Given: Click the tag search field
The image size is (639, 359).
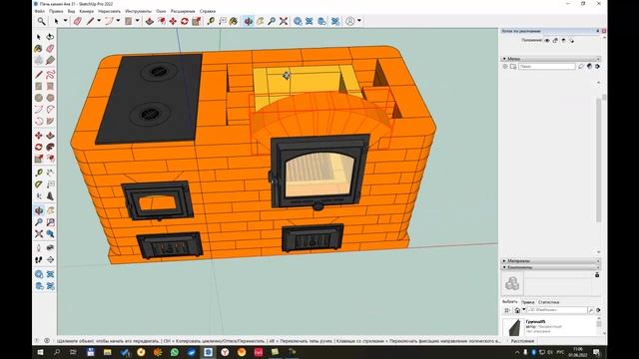Looking at the screenshot, I should click(x=547, y=67).
